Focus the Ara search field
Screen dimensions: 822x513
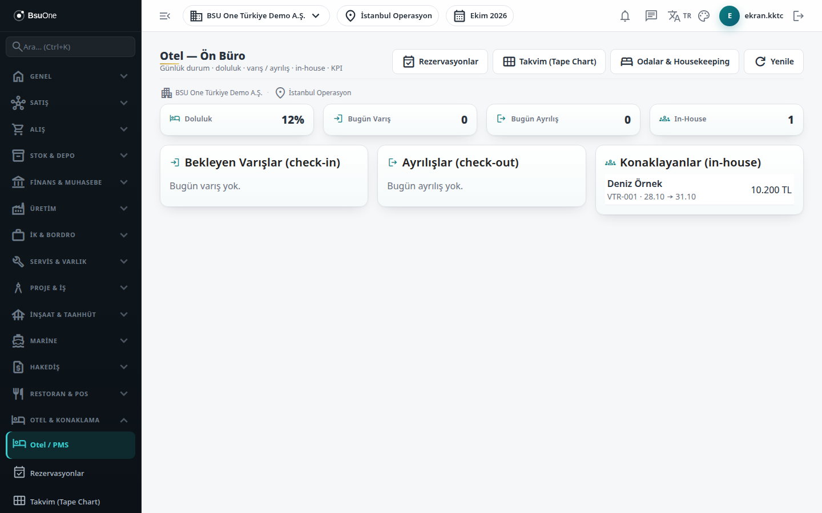coord(71,47)
